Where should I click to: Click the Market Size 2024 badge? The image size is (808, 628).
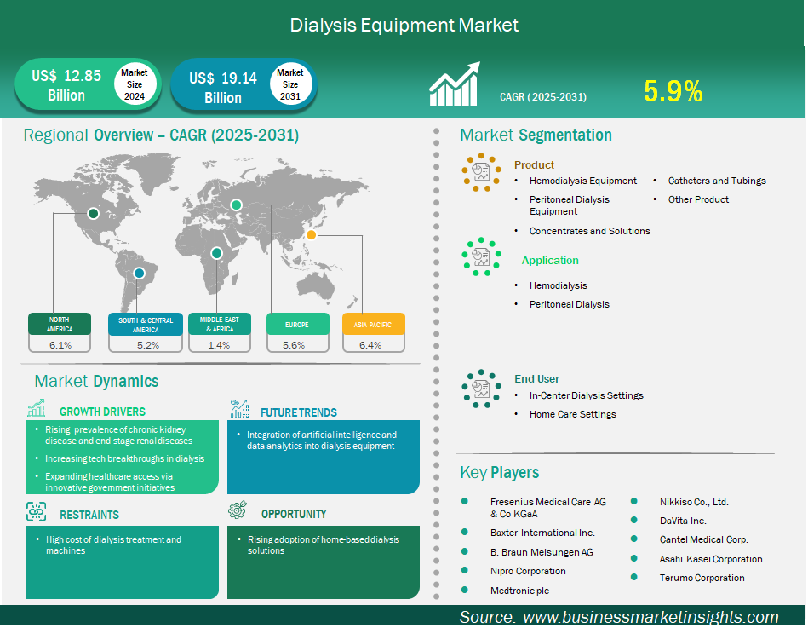134,84
